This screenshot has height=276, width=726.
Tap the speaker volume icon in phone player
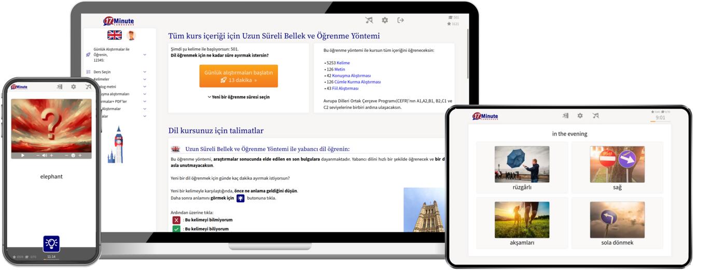pyautogui.click(x=45, y=156)
